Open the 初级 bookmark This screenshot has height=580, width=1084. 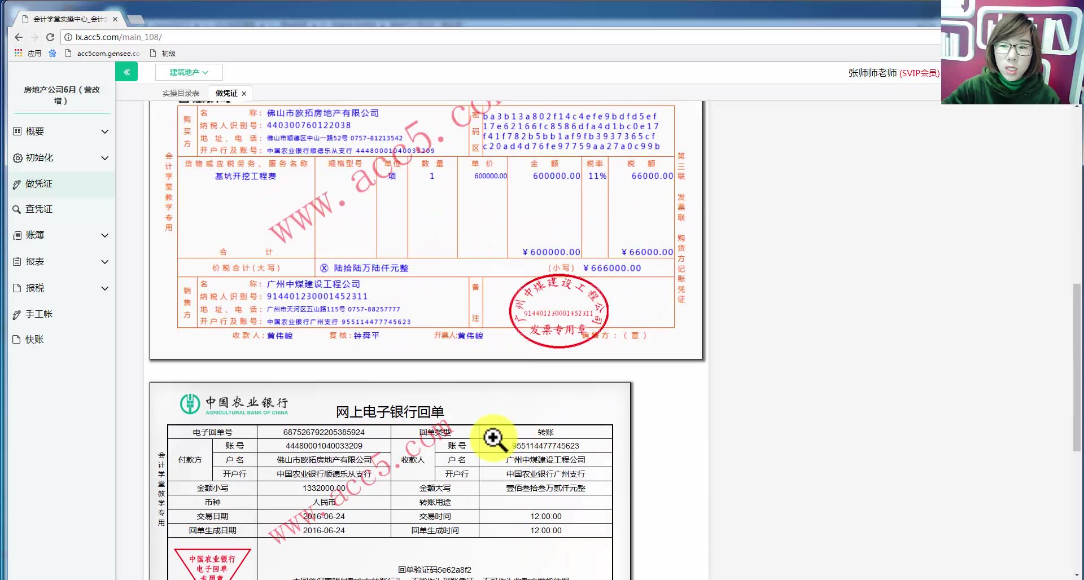pos(167,52)
